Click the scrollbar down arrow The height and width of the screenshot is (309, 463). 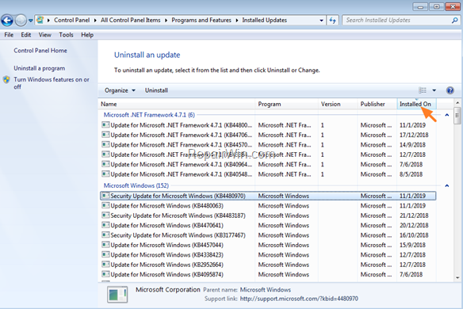(x=457, y=277)
